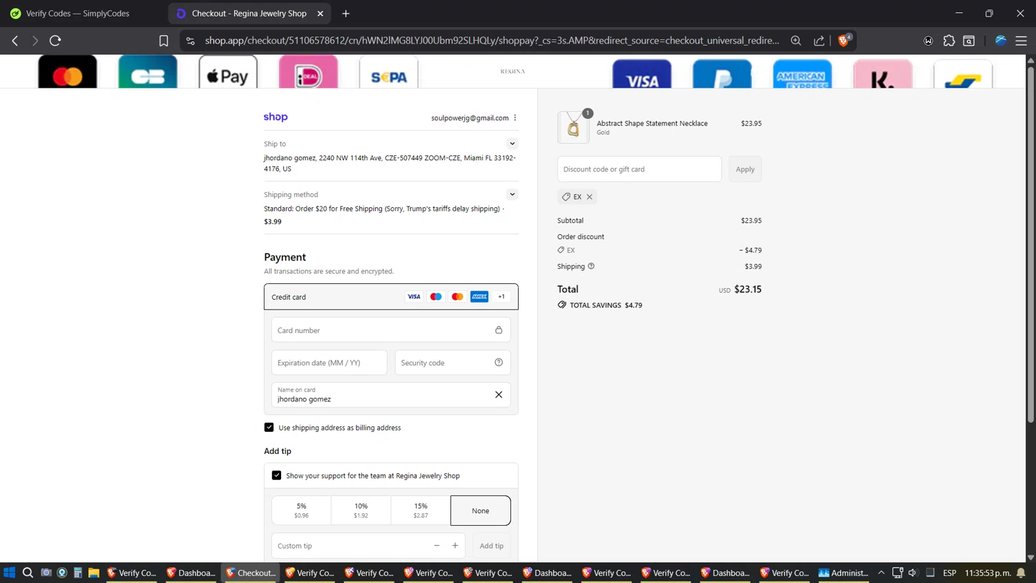This screenshot has height=583, width=1036.
Task: Show security code help icon
Action: 499,362
